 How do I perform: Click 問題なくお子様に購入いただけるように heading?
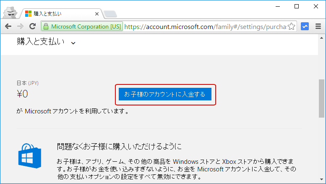(x=119, y=147)
